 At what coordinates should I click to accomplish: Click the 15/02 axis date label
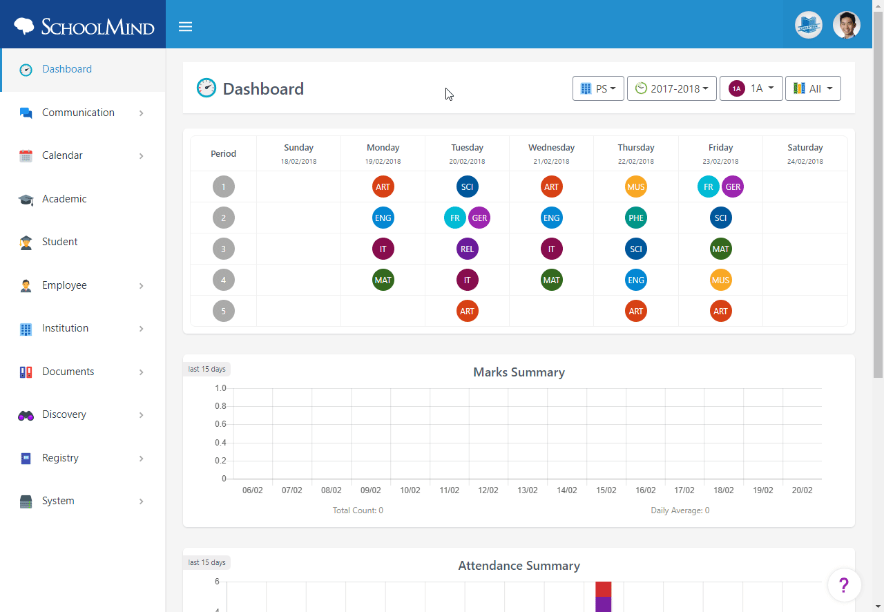(606, 490)
